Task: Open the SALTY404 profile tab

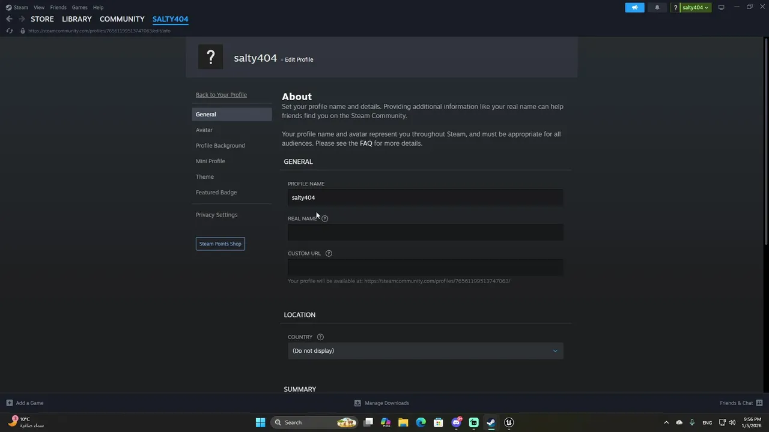Action: (170, 19)
